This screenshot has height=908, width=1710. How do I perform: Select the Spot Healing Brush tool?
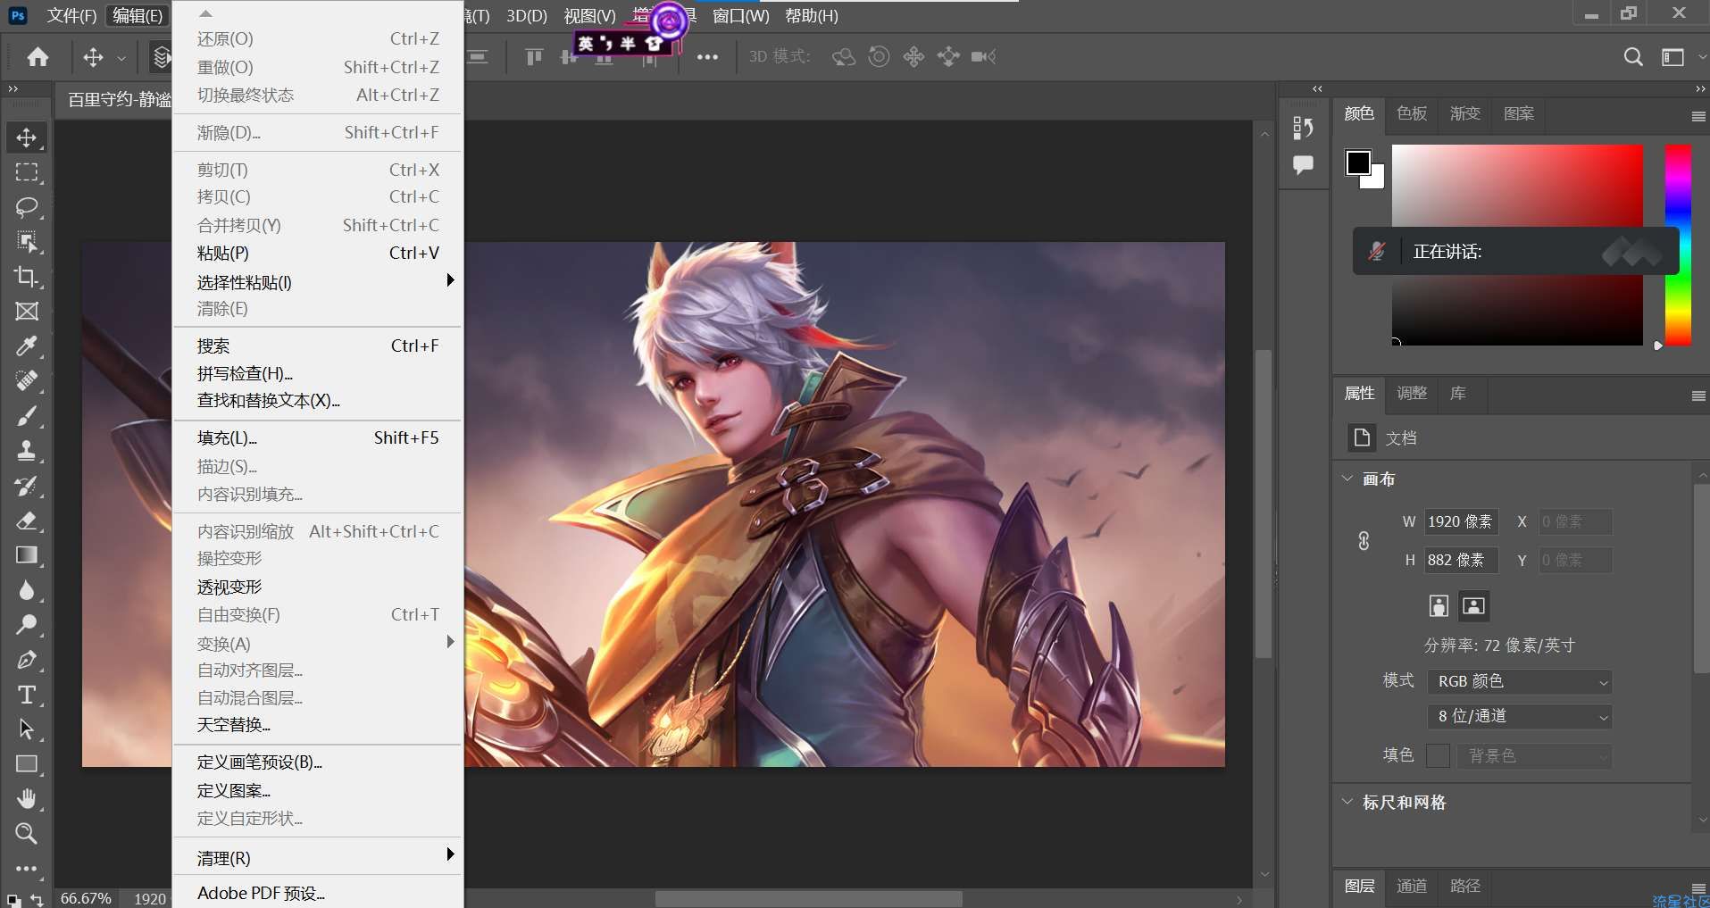[x=27, y=381]
